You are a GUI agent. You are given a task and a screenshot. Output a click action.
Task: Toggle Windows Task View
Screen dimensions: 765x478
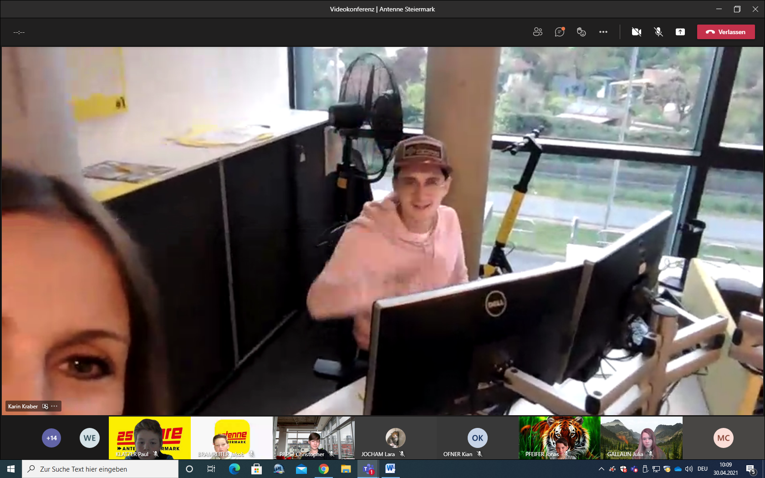click(x=211, y=469)
